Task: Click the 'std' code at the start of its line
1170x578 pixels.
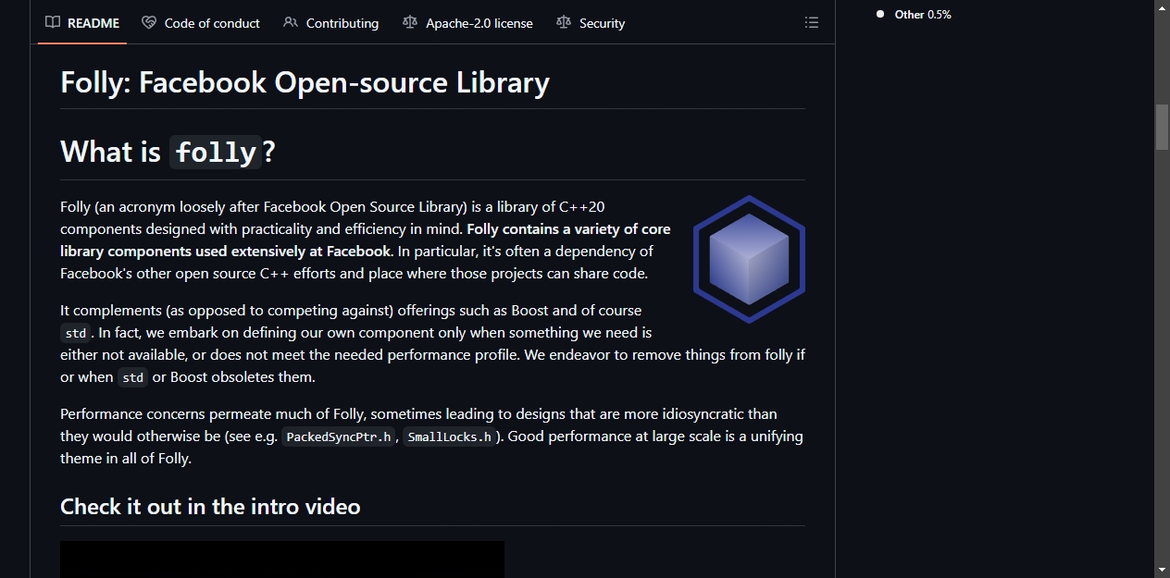Action: click(x=76, y=333)
